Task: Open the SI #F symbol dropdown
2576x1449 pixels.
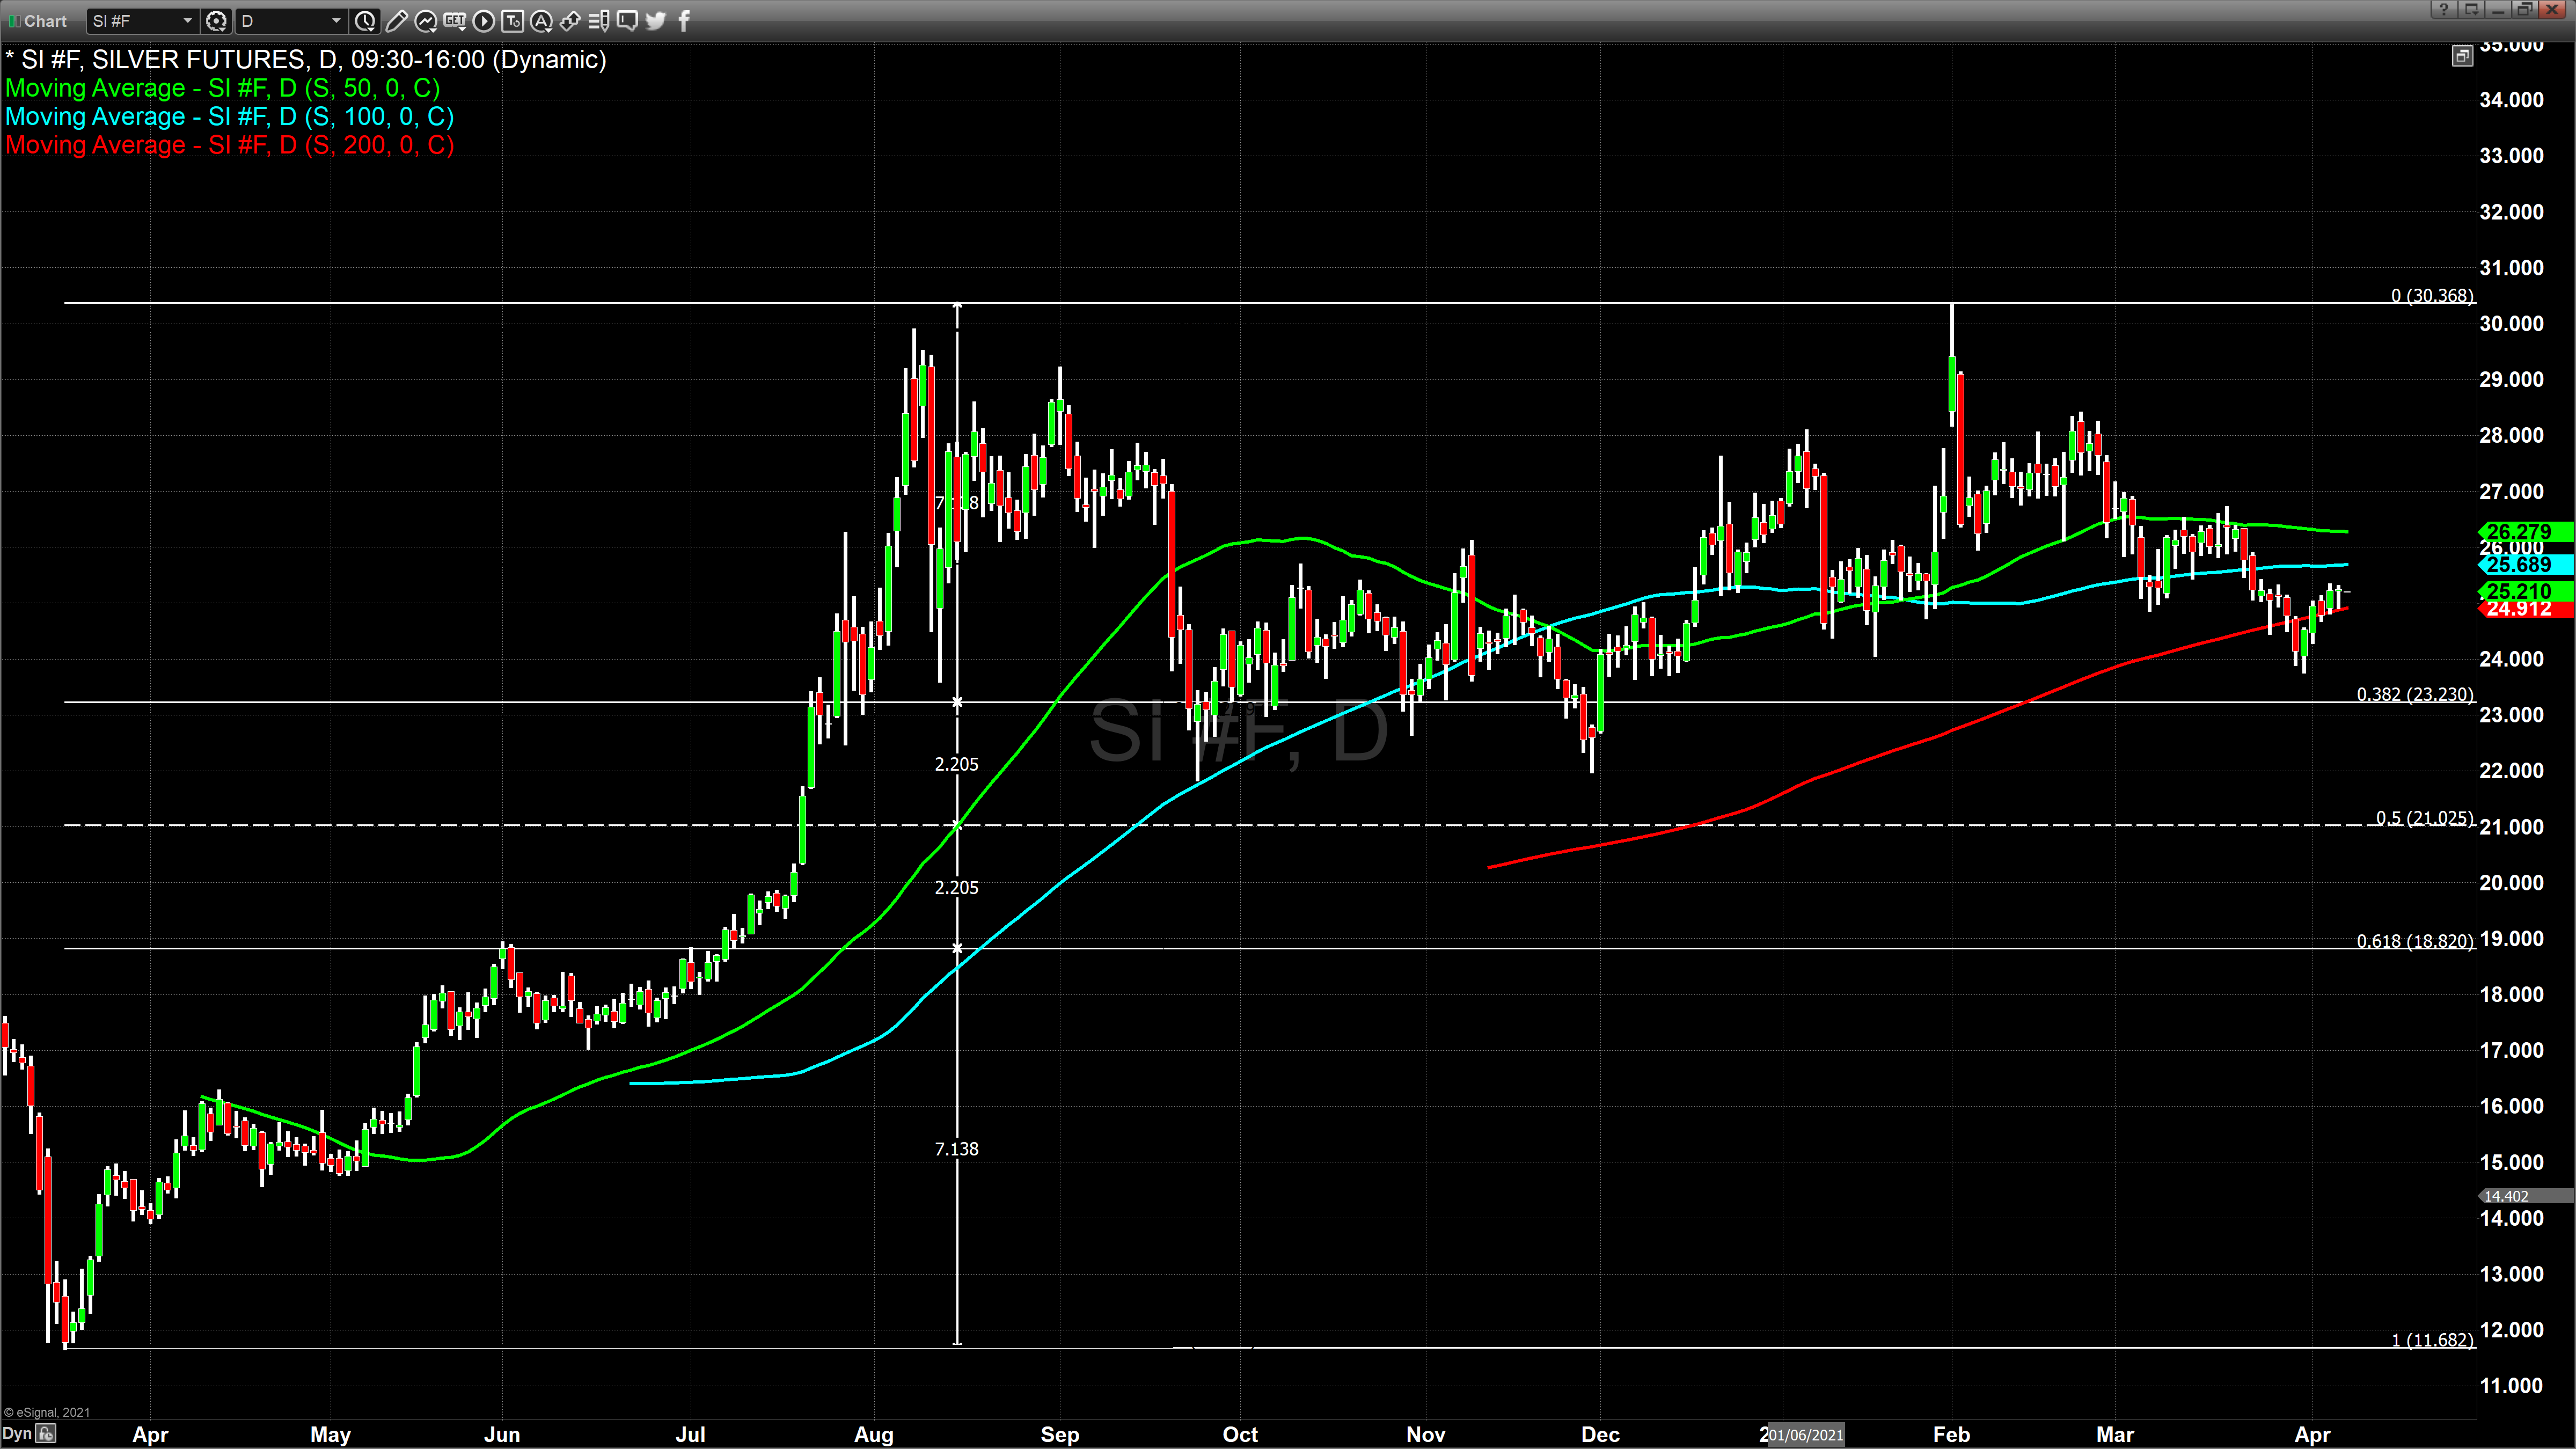Action: pyautogui.click(x=142, y=20)
